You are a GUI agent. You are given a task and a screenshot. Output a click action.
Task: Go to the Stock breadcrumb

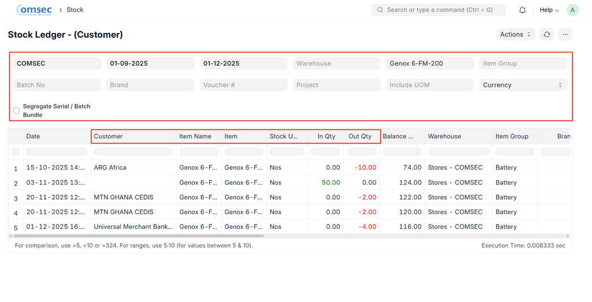[x=75, y=10]
